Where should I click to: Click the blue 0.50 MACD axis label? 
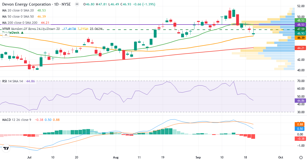tap(300, 129)
